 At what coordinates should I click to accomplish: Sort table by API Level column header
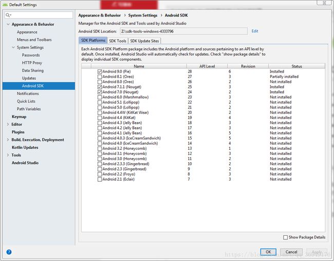(207, 66)
